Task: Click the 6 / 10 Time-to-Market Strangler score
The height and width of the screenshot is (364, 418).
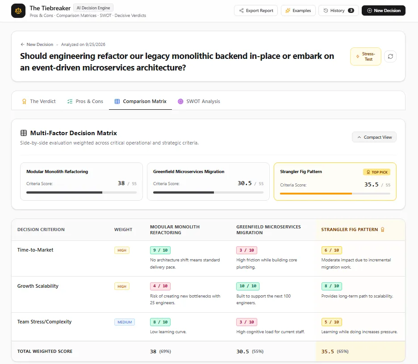Action: tap(332, 250)
